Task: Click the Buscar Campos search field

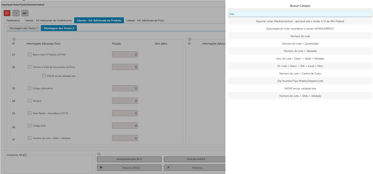Action: coord(300,14)
